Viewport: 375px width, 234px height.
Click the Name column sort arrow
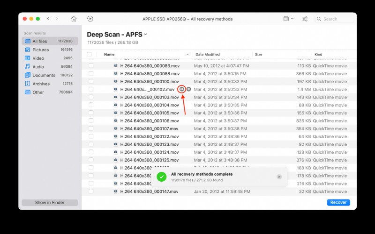click(x=187, y=55)
